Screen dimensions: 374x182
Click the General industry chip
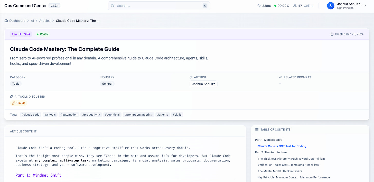[107, 84]
